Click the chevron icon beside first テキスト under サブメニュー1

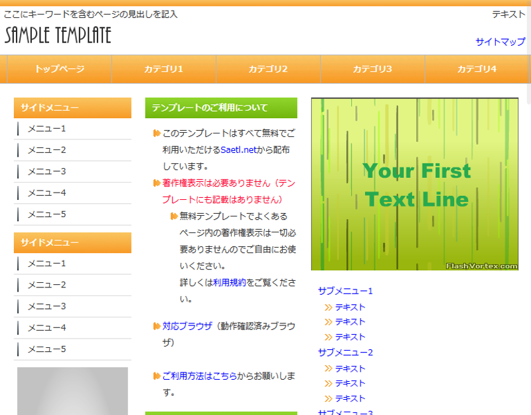point(328,307)
